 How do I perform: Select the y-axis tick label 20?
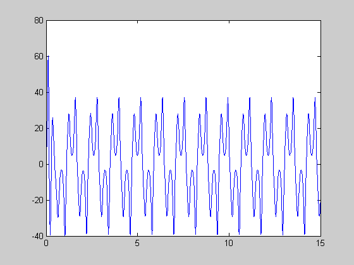[x=39, y=129]
